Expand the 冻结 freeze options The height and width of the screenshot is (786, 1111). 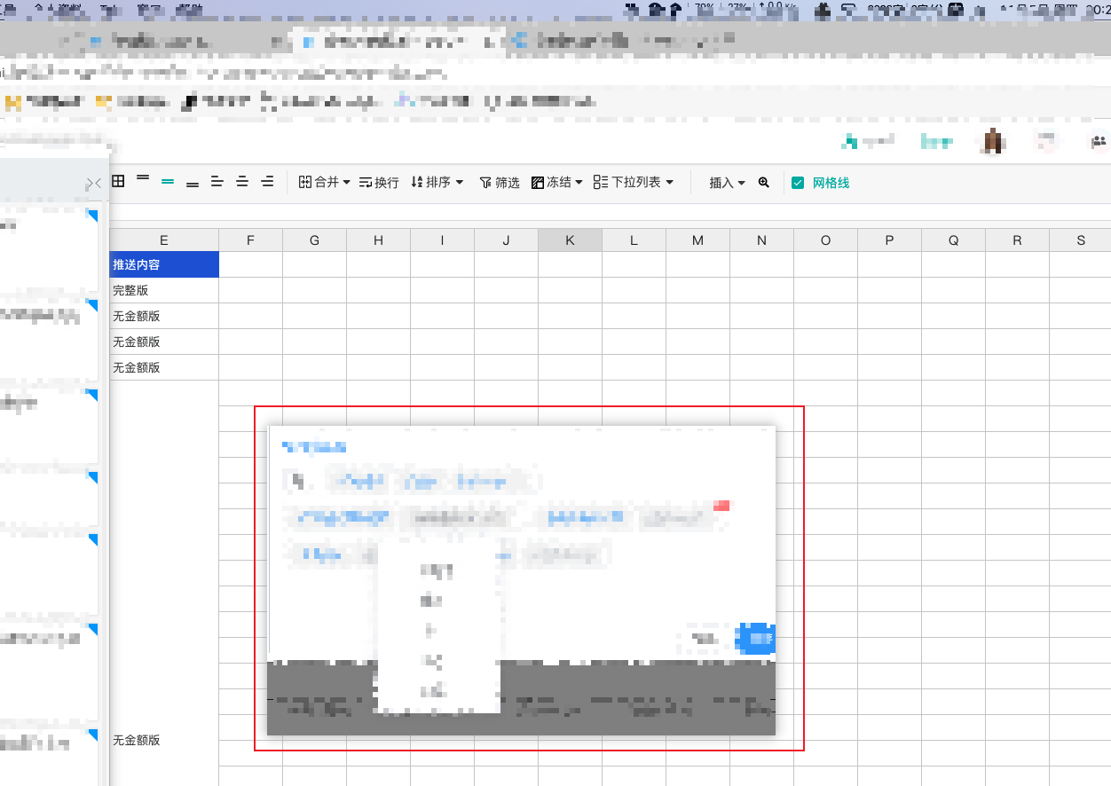tap(556, 182)
